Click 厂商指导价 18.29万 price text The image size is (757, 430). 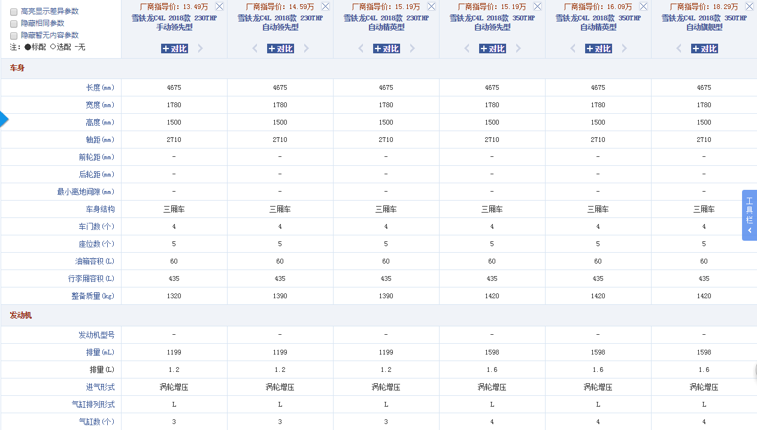[704, 7]
